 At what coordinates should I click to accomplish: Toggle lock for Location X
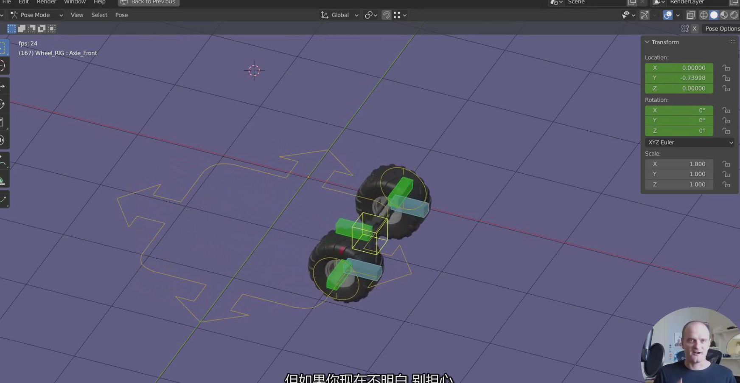(726, 68)
